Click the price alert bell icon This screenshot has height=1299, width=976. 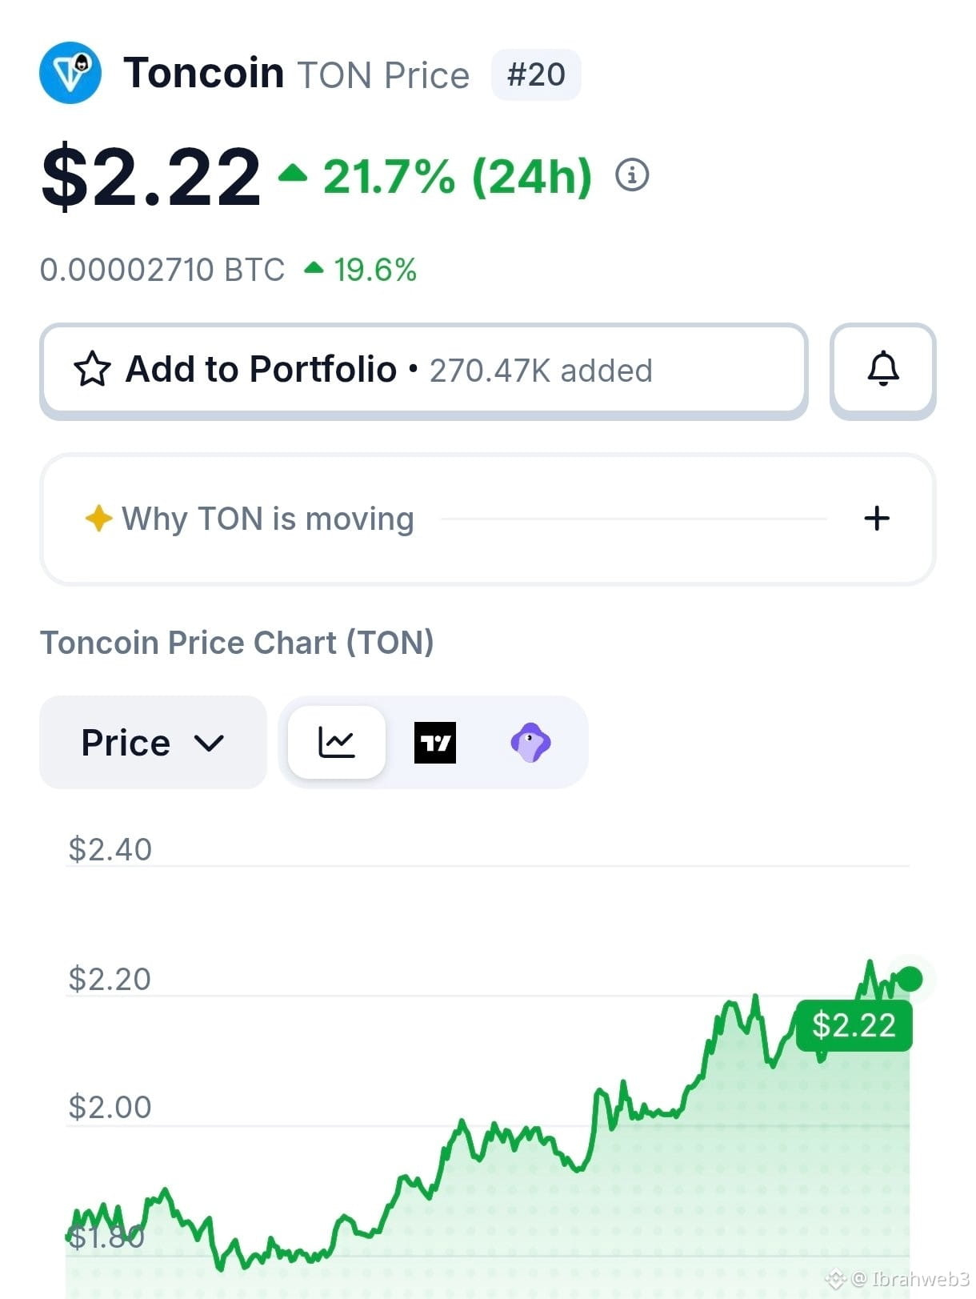pyautogui.click(x=883, y=371)
